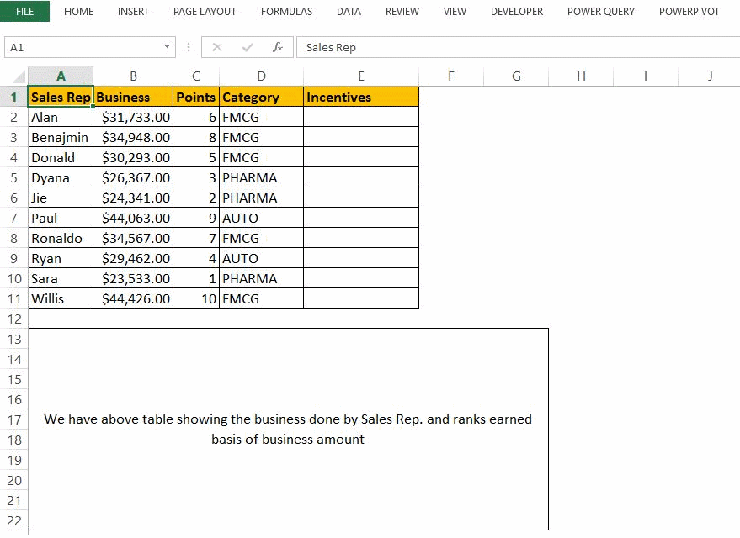This screenshot has height=538, width=740.
Task: Open the REVIEW tab
Action: coord(402,11)
